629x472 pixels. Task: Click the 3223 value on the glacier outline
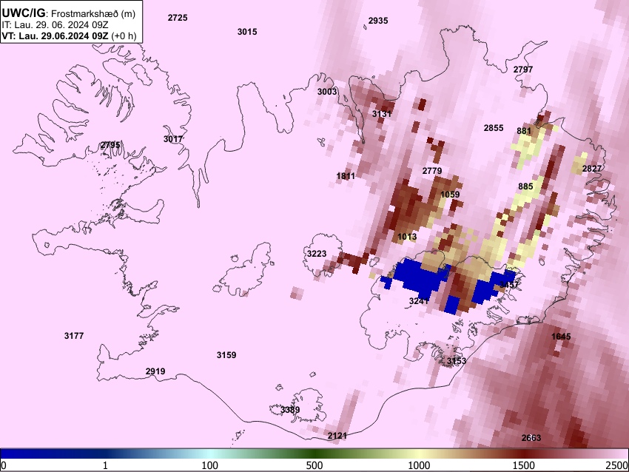[317, 254]
